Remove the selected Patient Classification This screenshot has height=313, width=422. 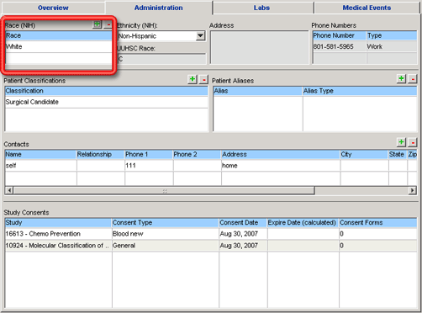tap(204, 79)
